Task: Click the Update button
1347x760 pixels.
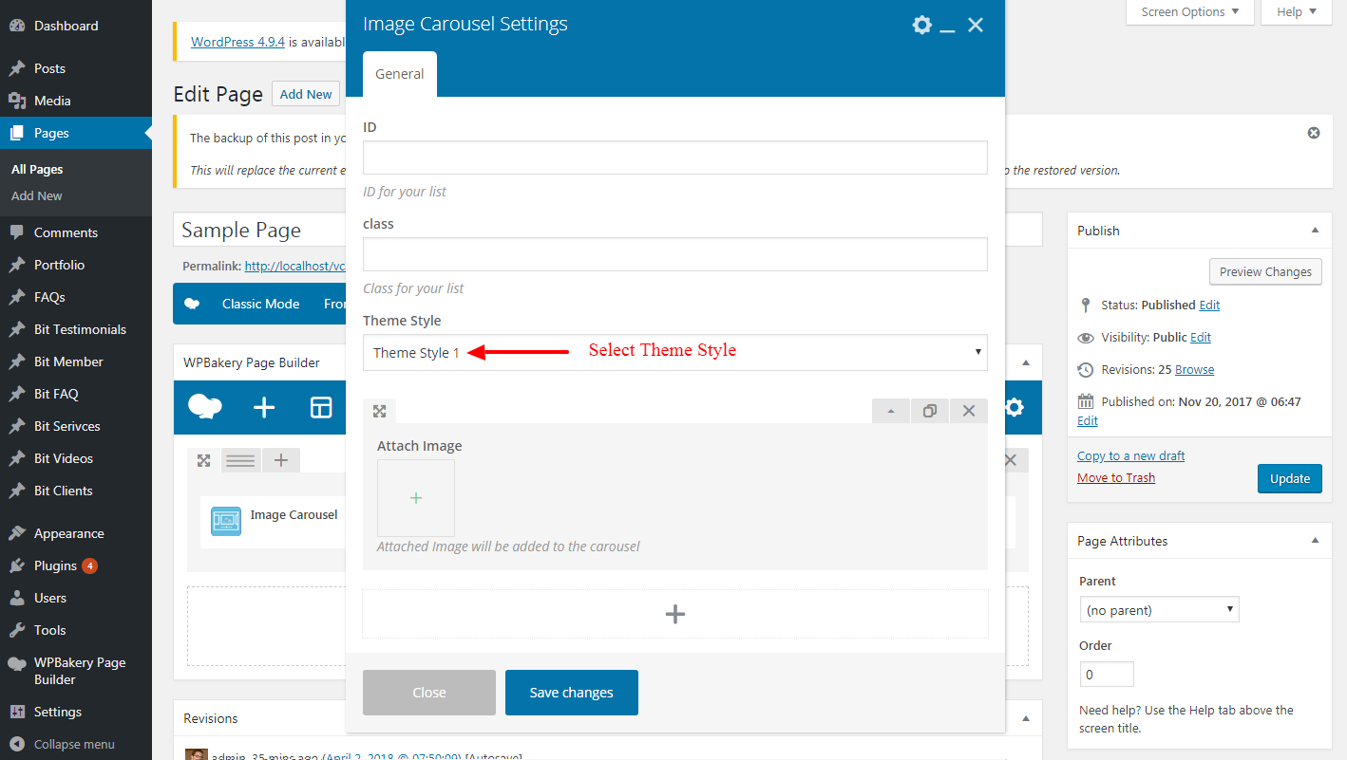Action: (1289, 478)
